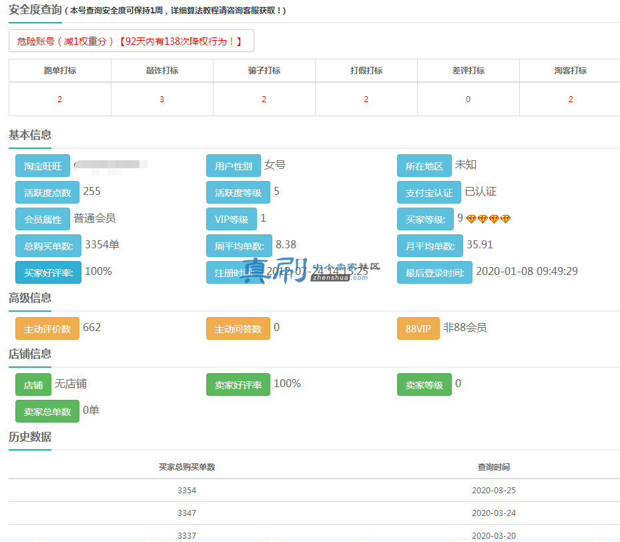Click the orange 主动问答数 label
The width and height of the screenshot is (620, 542).
point(238,328)
